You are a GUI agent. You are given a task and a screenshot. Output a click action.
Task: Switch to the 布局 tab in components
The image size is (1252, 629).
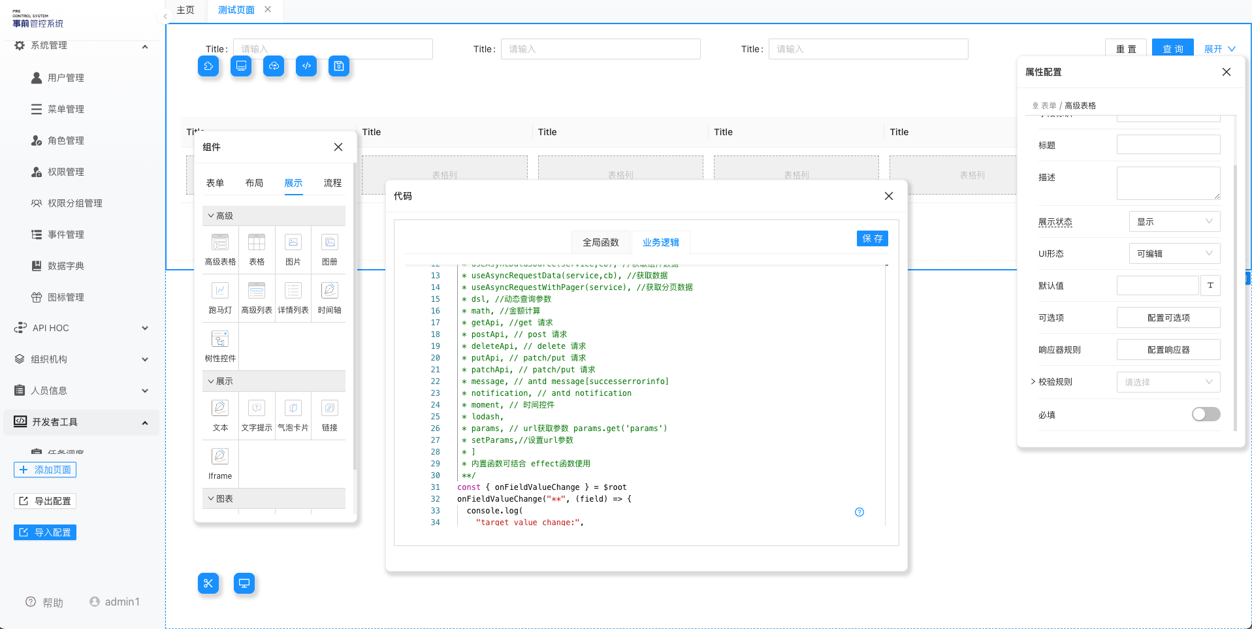click(x=254, y=183)
